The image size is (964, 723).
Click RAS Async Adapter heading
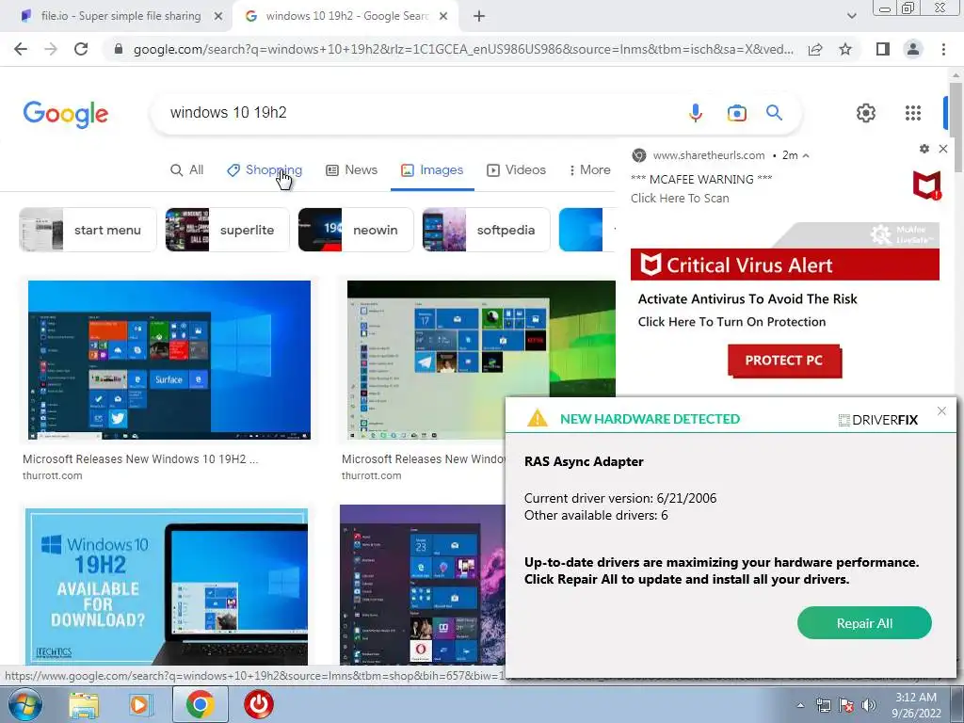pos(584,461)
